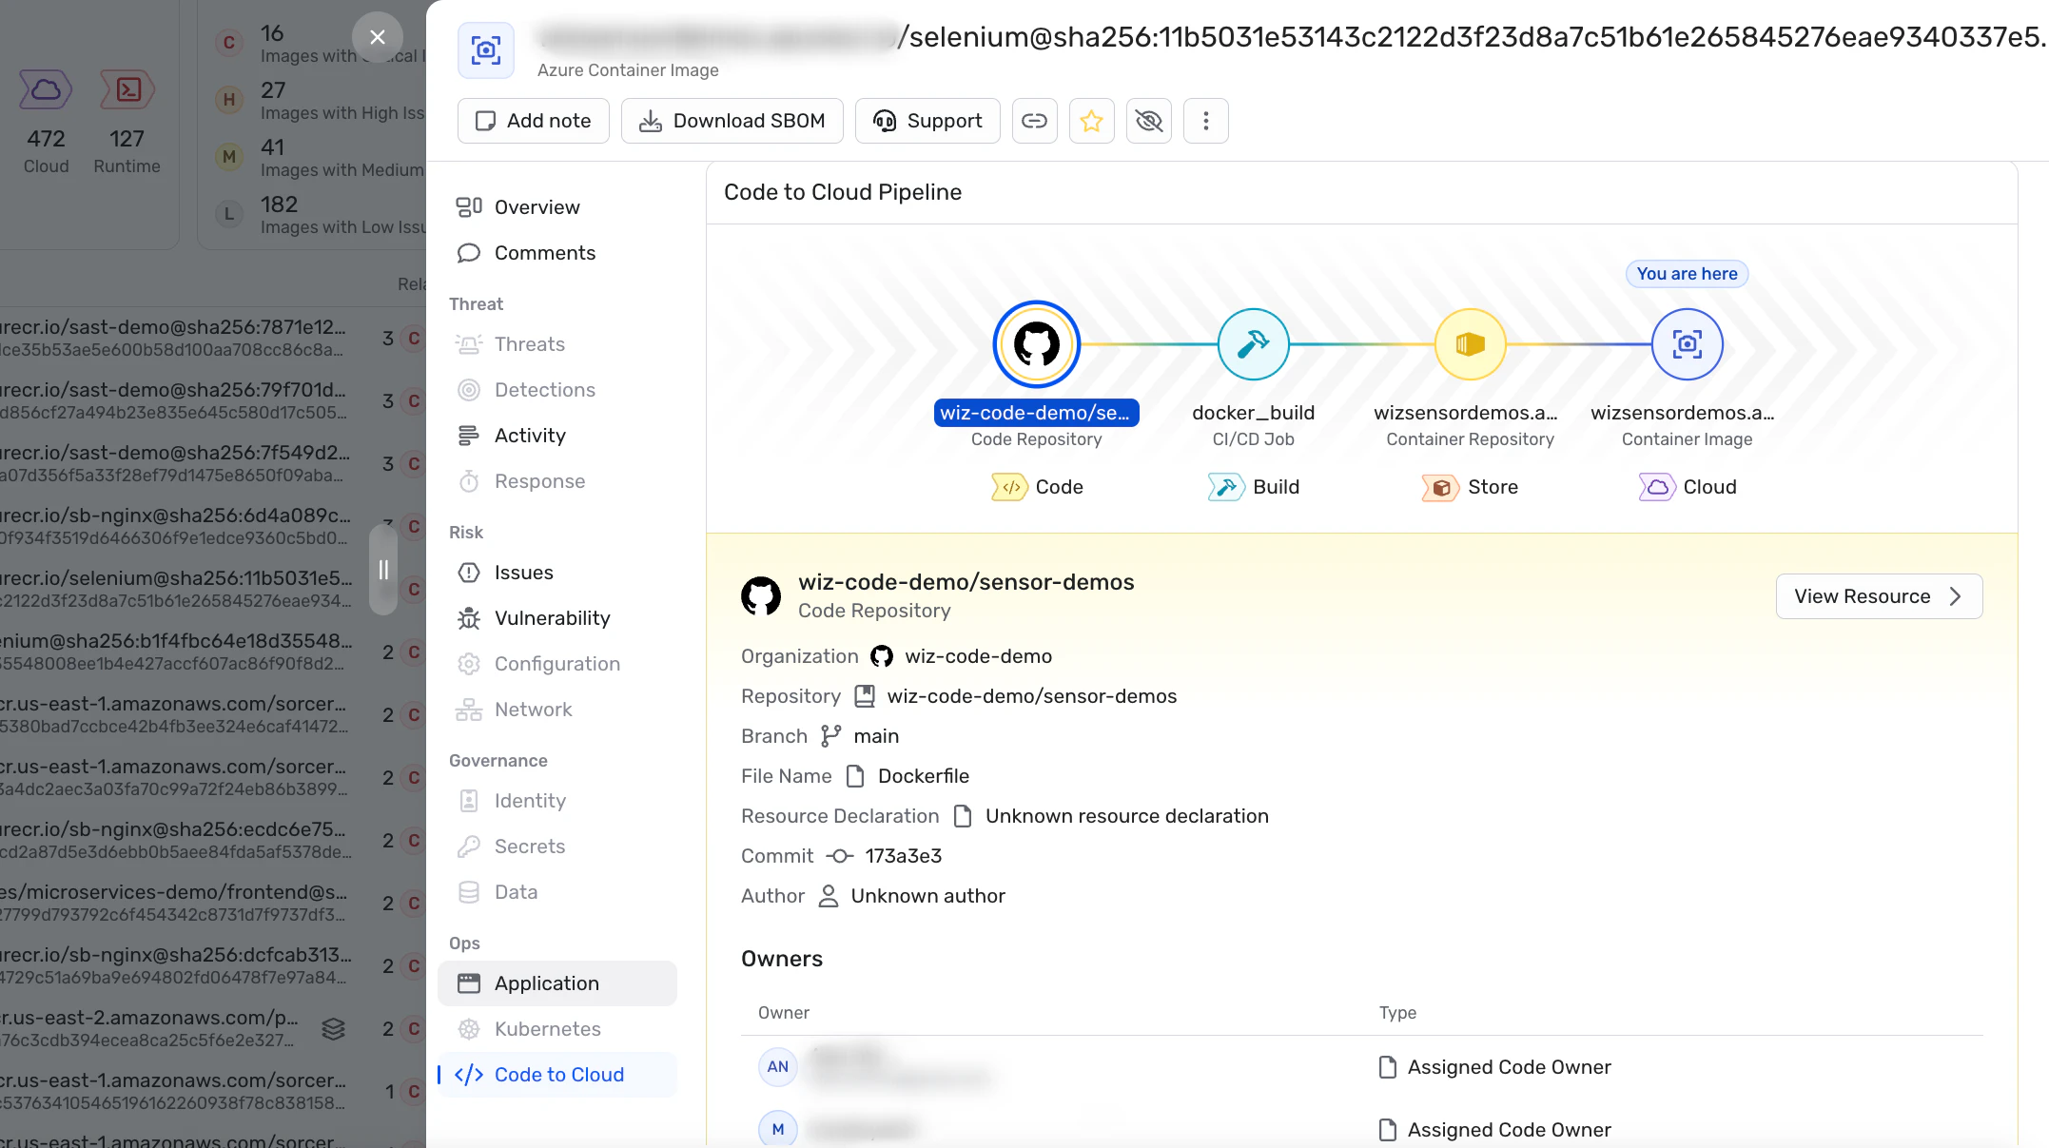Viewport: 2049px width, 1148px height.
Task: Click the Type column header
Action: (1398, 1013)
